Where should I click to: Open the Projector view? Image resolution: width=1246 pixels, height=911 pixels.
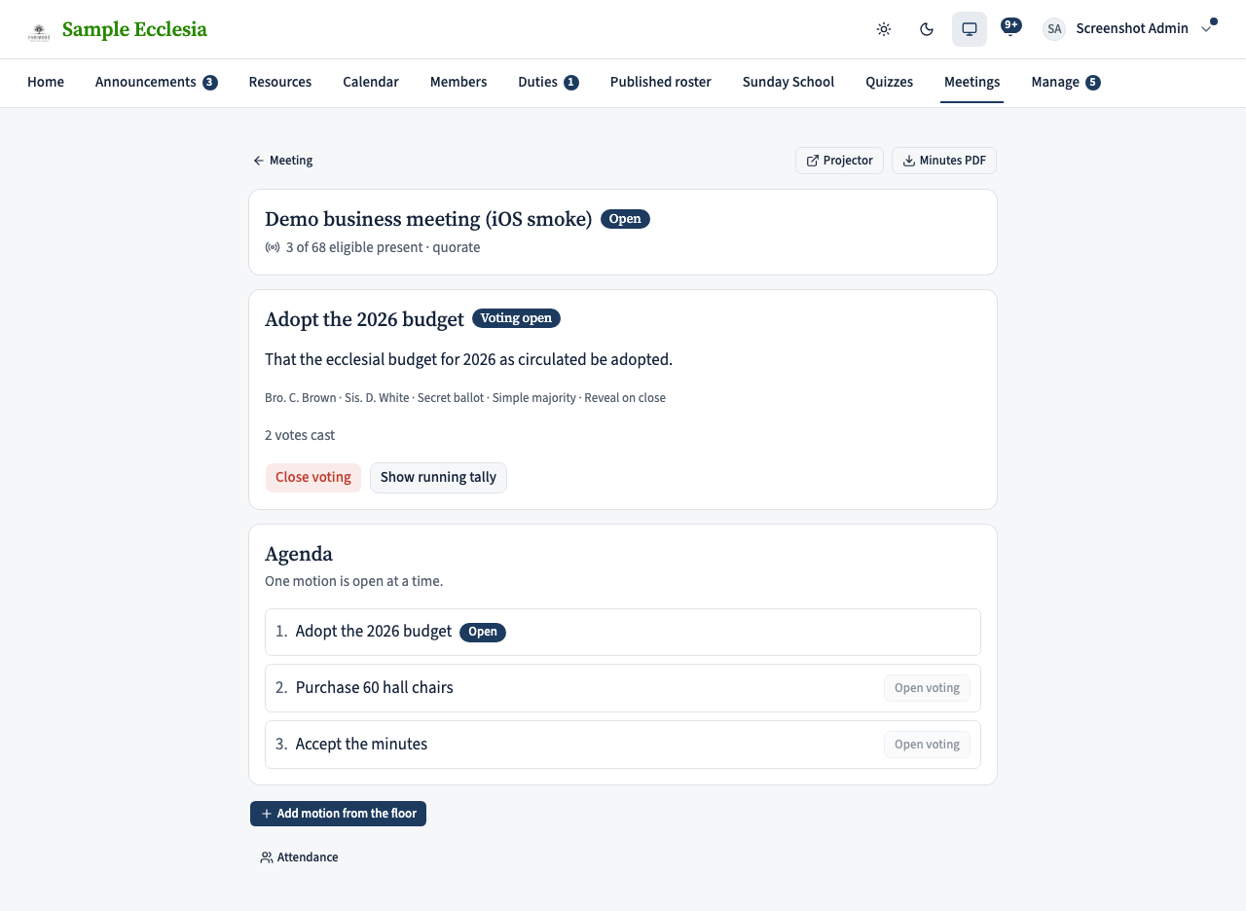click(839, 161)
